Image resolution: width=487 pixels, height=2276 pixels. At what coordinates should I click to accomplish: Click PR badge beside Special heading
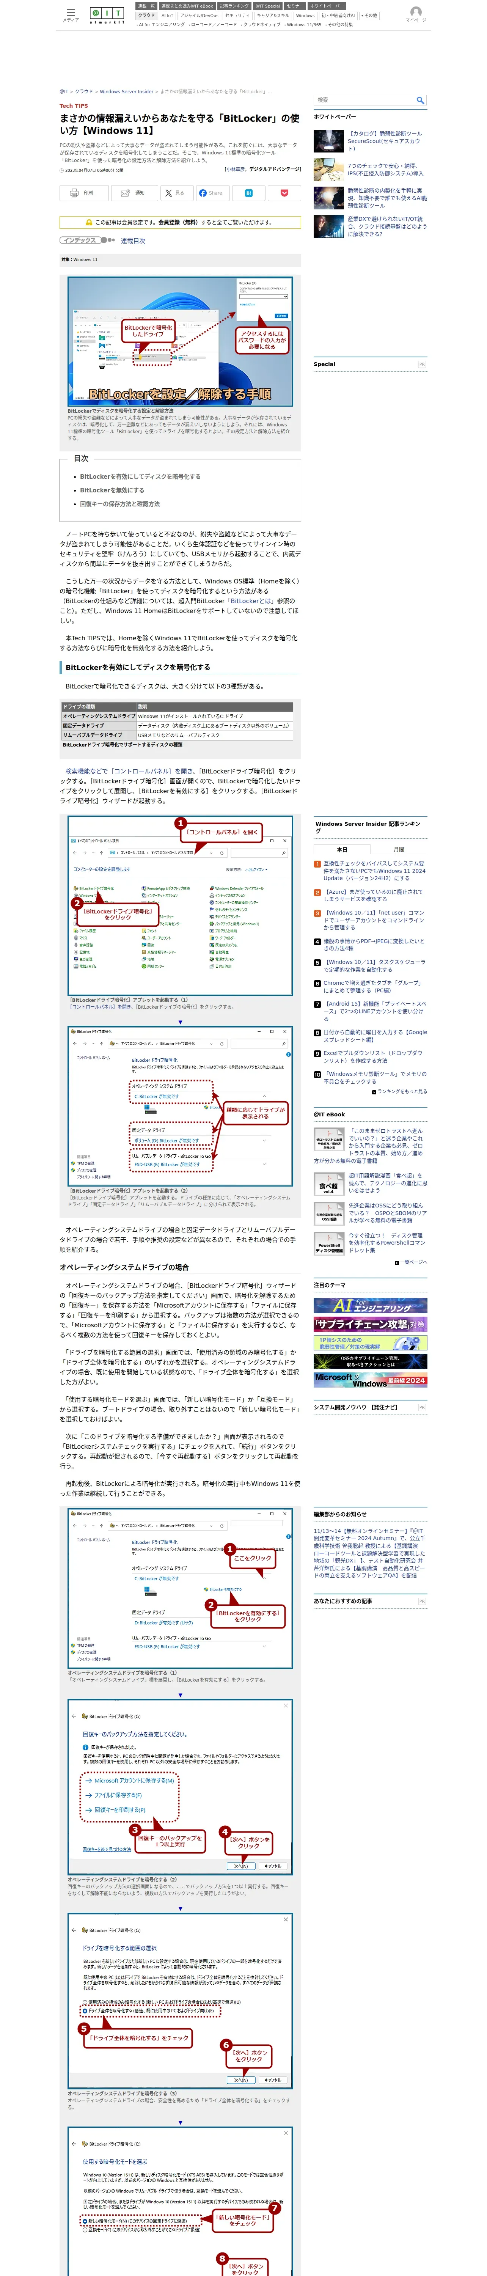click(x=422, y=364)
